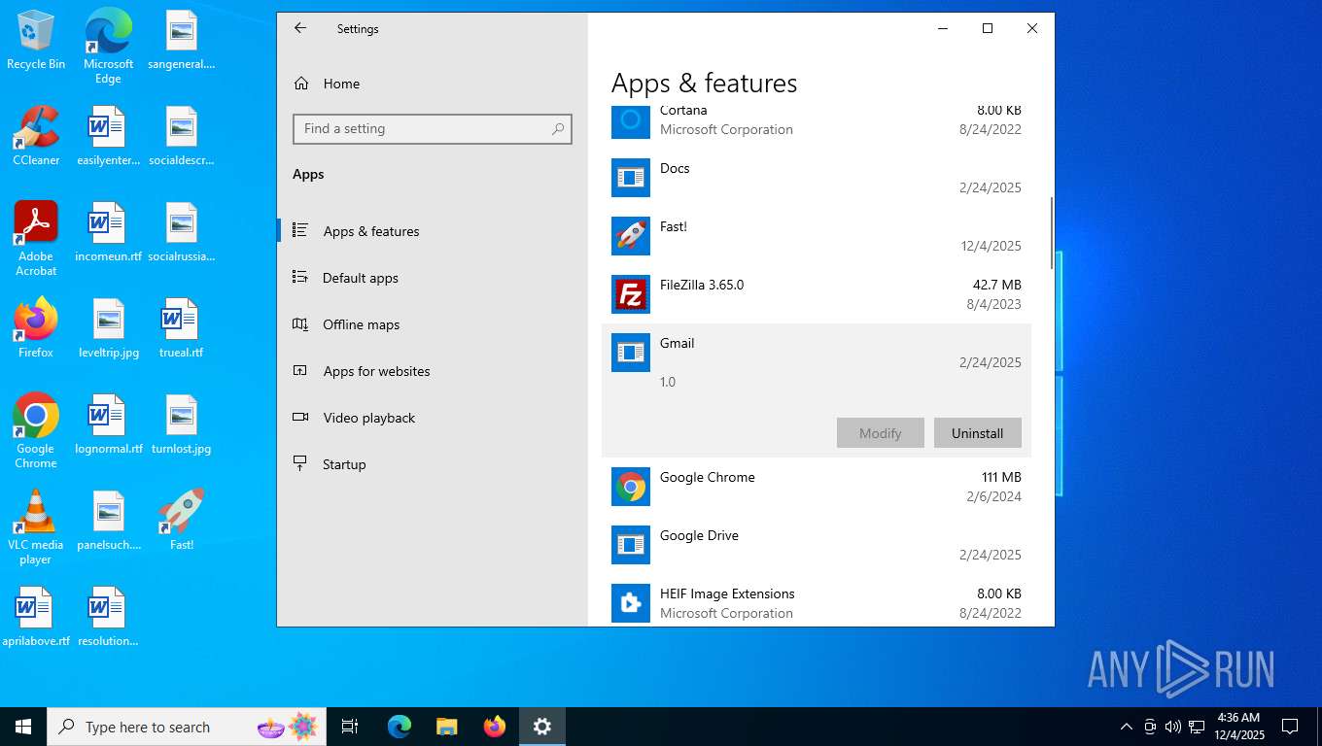Screen dimensions: 1322x746
Task: Select the FileZilla 3.65.0 entry
Action: [817, 294]
